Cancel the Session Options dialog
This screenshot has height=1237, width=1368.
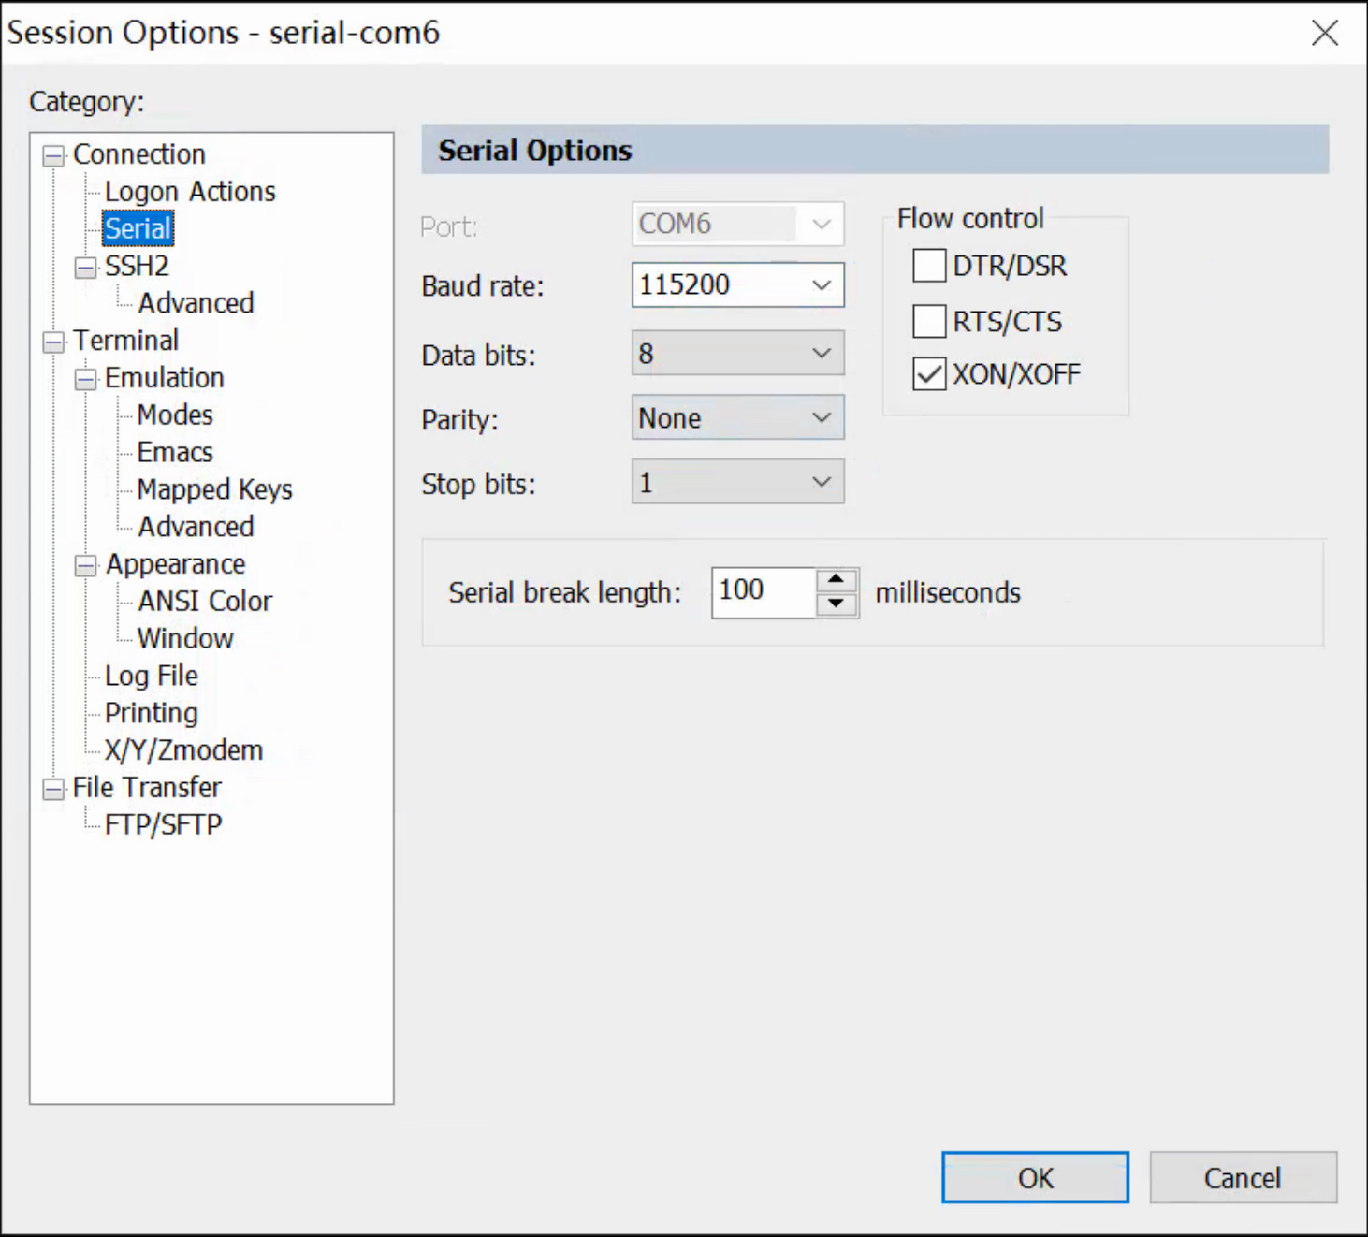pos(1242,1177)
